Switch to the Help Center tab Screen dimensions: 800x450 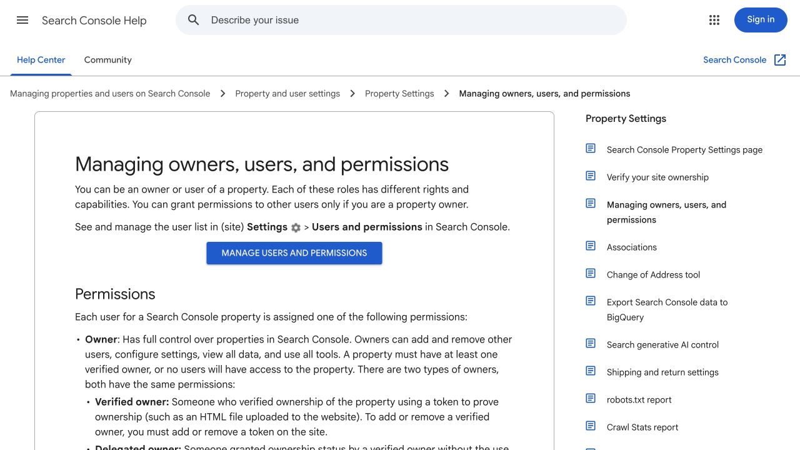(x=41, y=60)
